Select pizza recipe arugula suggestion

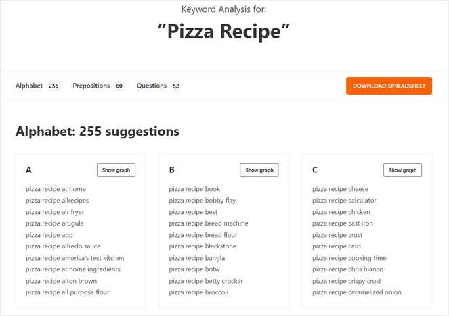(55, 223)
